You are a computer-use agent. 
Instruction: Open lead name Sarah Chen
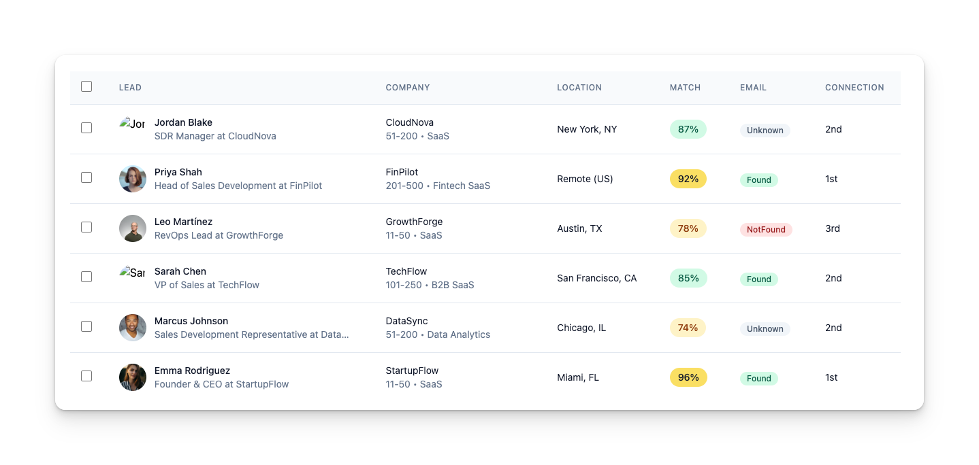click(180, 271)
